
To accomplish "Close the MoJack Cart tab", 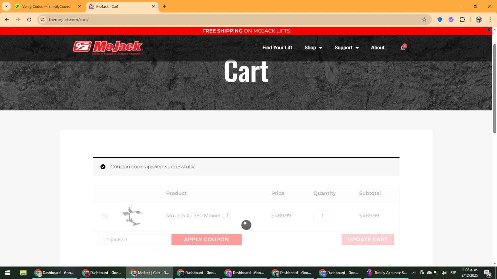I will click(153, 6).
